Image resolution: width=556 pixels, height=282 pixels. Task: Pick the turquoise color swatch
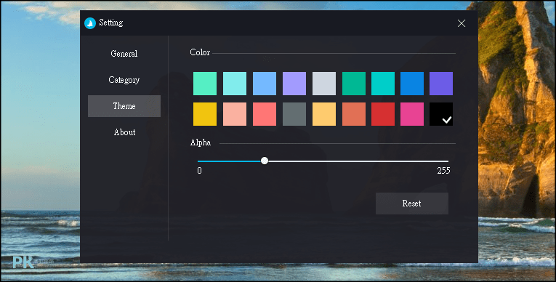383,84
